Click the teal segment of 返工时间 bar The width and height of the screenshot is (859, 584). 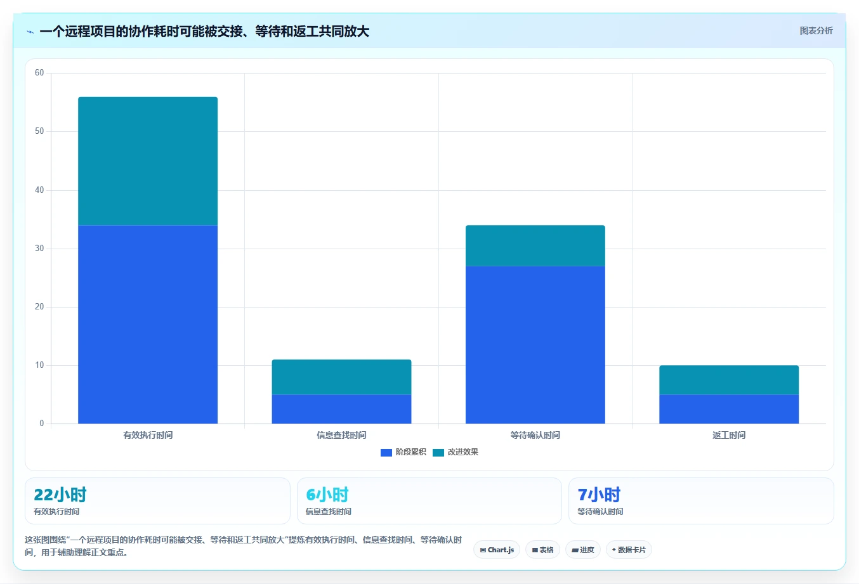point(729,380)
